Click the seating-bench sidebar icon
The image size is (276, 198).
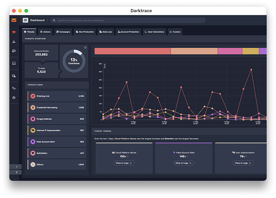point(14,63)
